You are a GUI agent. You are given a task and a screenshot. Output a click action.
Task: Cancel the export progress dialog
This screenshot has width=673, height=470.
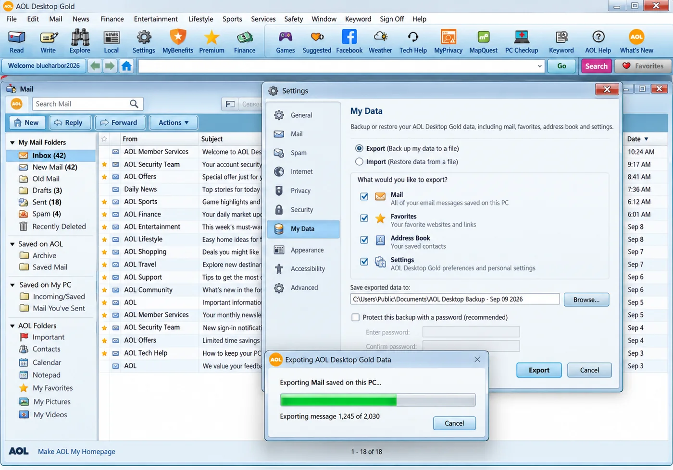click(x=454, y=423)
